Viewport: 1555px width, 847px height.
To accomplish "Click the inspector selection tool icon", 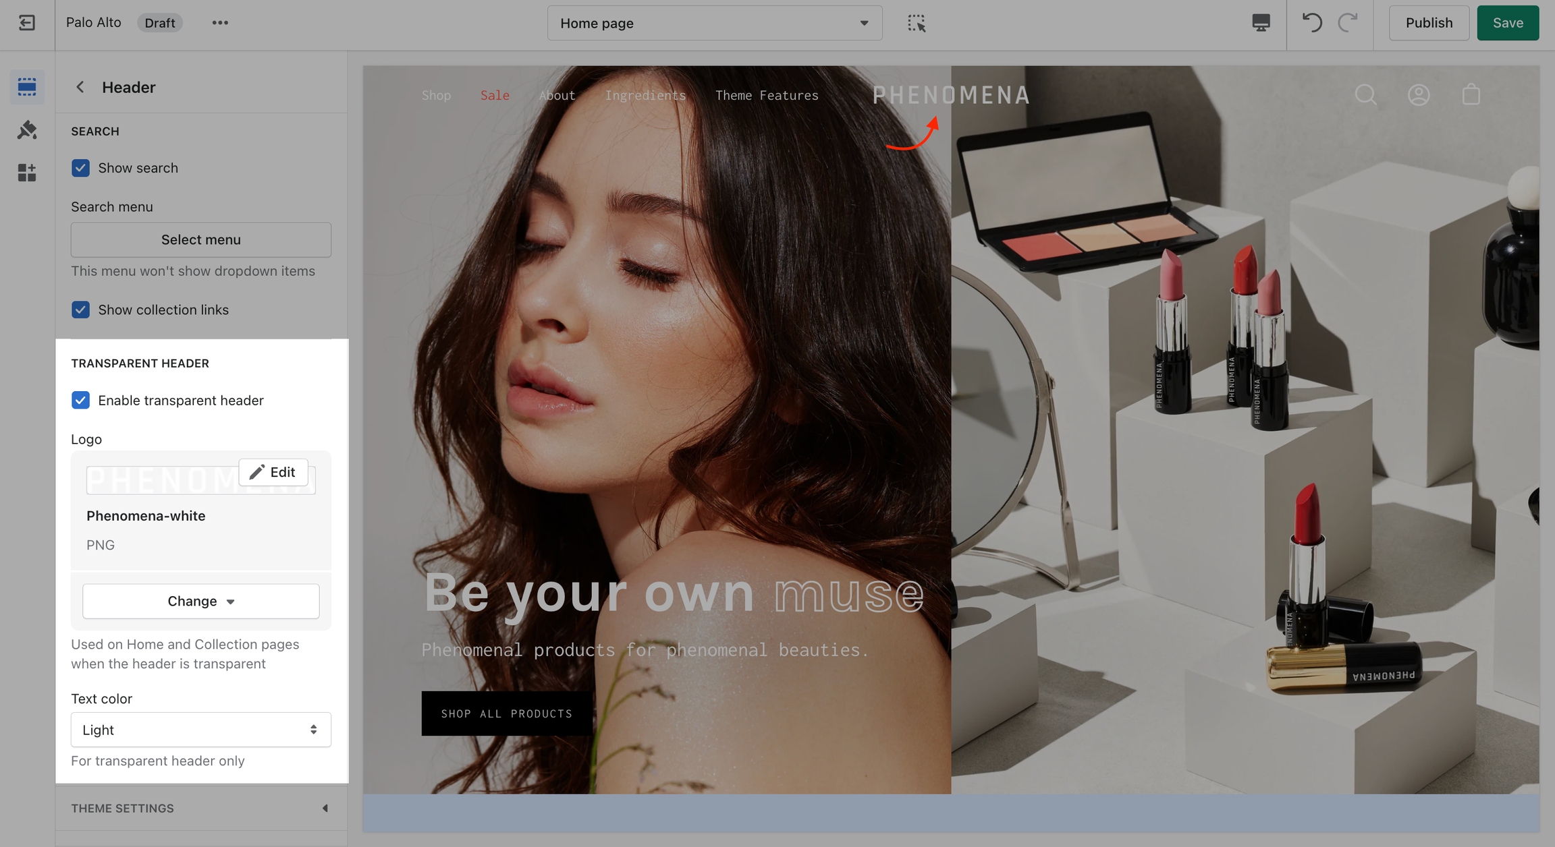I will click(916, 23).
